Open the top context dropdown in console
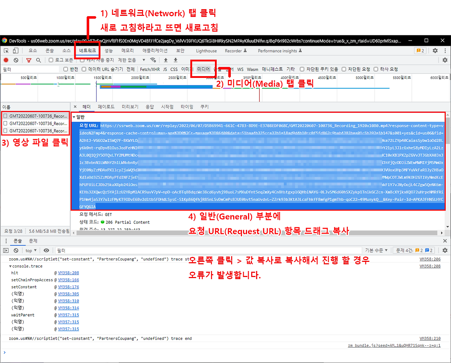Screen dimensions: 451x363 (x=31, y=251)
